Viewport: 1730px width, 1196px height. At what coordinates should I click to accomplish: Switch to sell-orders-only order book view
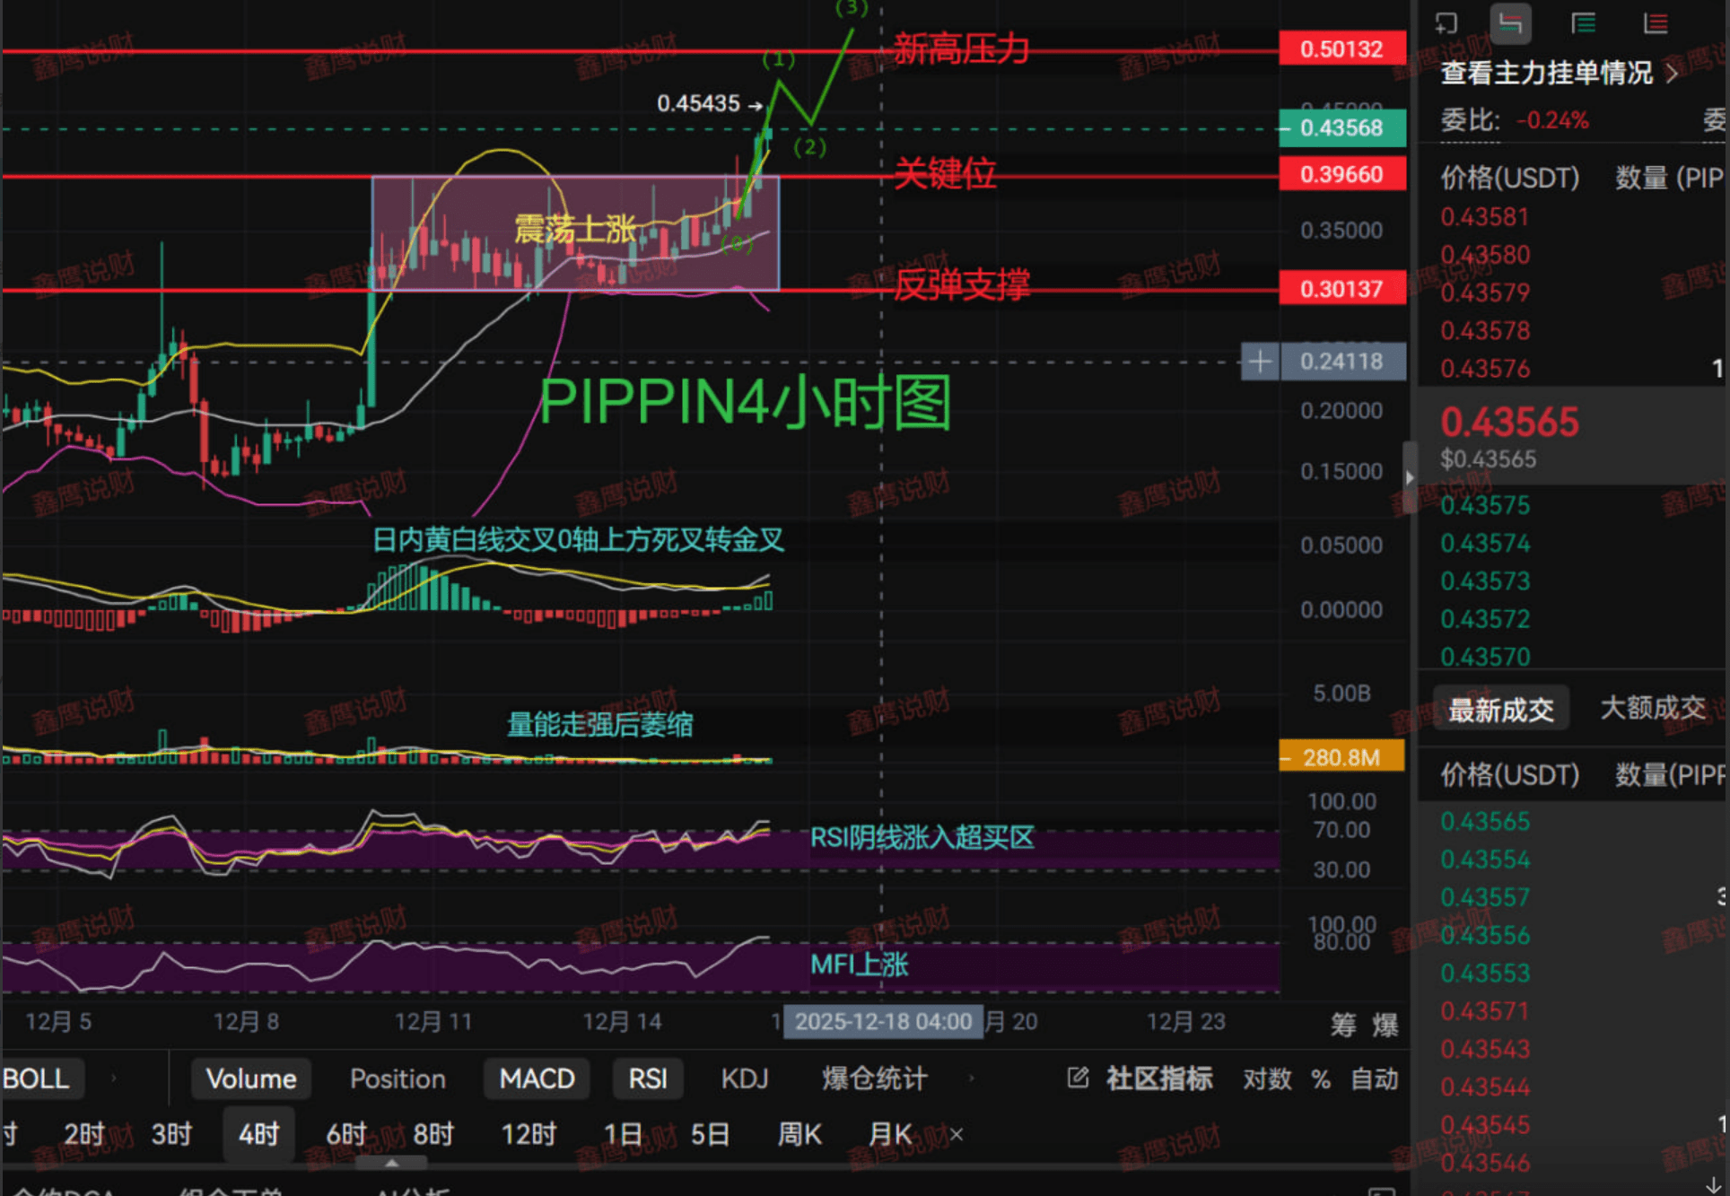point(1656,23)
